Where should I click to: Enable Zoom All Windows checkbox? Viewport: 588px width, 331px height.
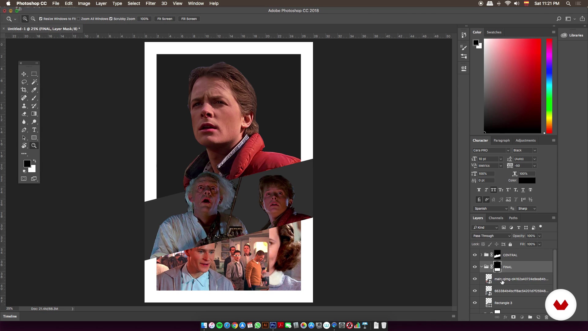78,19
